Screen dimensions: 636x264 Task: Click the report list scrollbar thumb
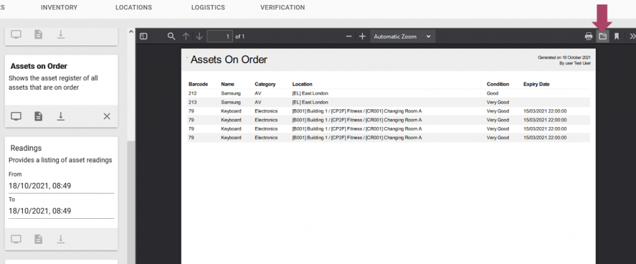[131, 203]
